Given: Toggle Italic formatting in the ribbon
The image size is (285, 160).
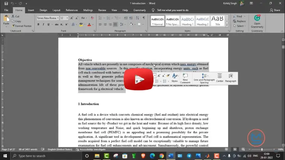Looking at the screenshot, I should point(43,24).
